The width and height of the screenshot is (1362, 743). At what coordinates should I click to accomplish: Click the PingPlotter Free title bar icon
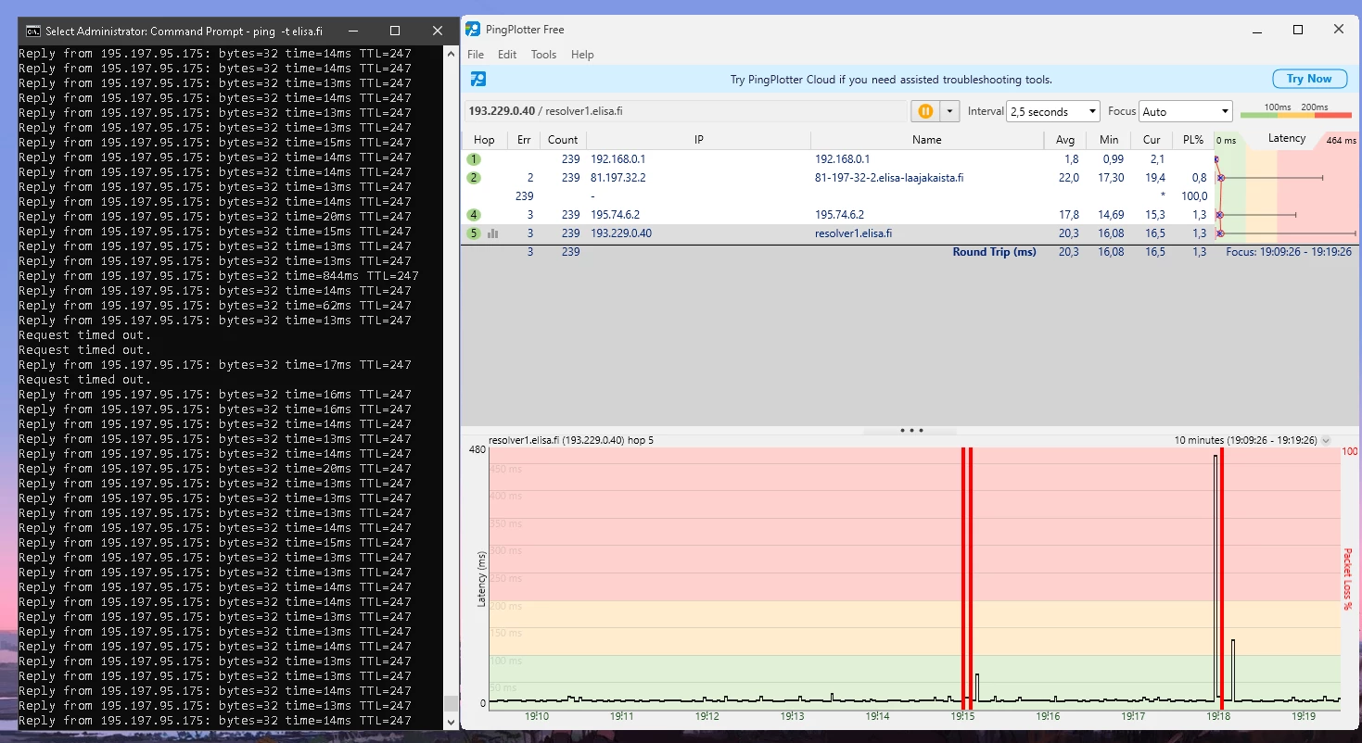(x=473, y=30)
